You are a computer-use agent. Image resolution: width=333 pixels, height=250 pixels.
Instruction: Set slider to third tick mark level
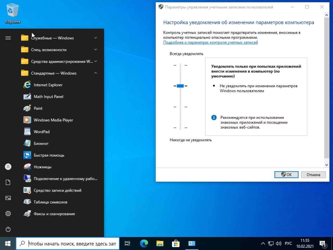point(180,107)
